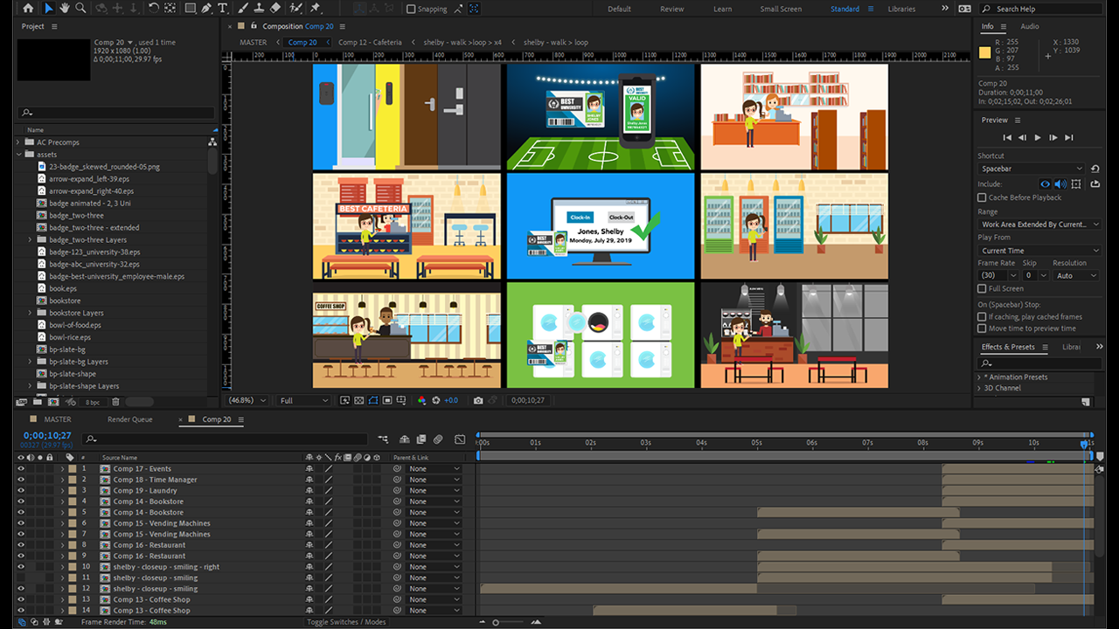Viewport: 1119px width, 629px height.
Task: Open the Render Queue tab
Action: point(129,419)
